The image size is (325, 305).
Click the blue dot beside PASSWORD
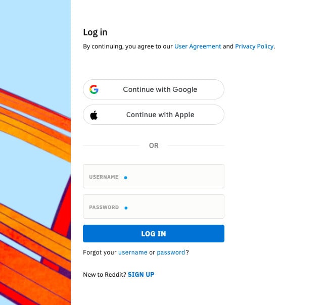click(x=126, y=208)
